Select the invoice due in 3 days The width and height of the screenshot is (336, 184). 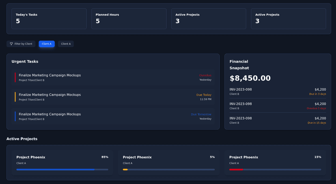[278, 91]
